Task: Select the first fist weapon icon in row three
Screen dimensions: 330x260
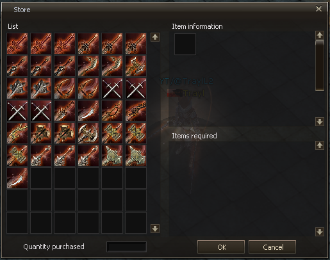Action: tap(17, 88)
